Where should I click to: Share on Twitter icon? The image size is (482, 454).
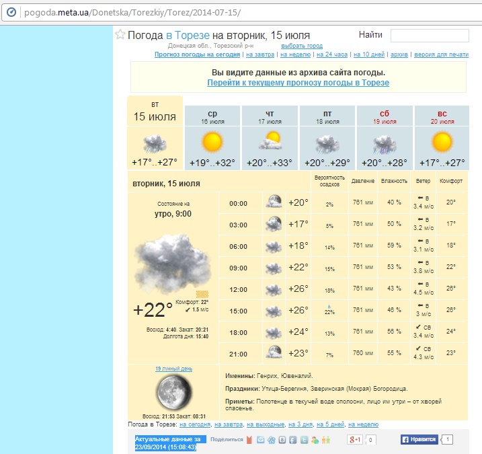(x=304, y=440)
